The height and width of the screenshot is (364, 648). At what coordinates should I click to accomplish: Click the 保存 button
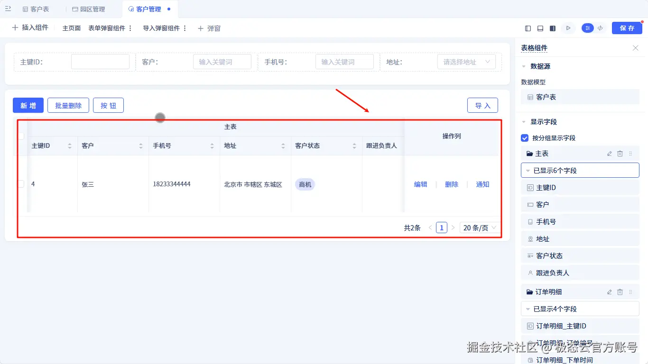pyautogui.click(x=627, y=28)
